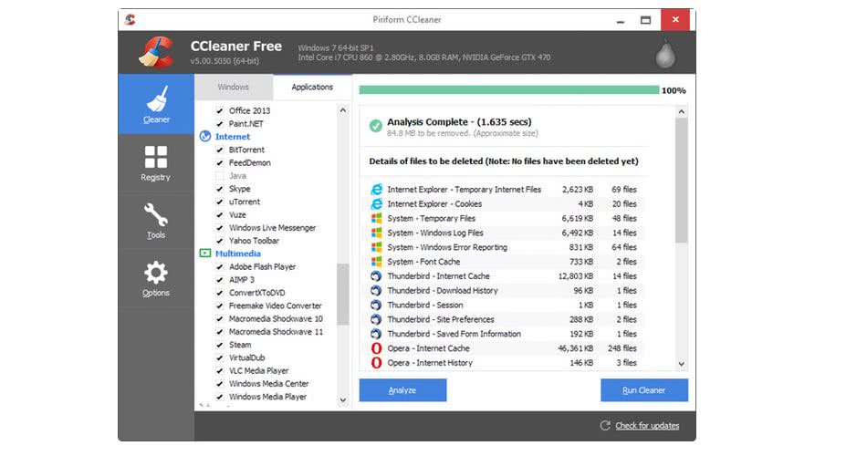Screen dimensions: 867x456
Task: Click up arrow of results list scrollbar
Action: pyautogui.click(x=681, y=111)
